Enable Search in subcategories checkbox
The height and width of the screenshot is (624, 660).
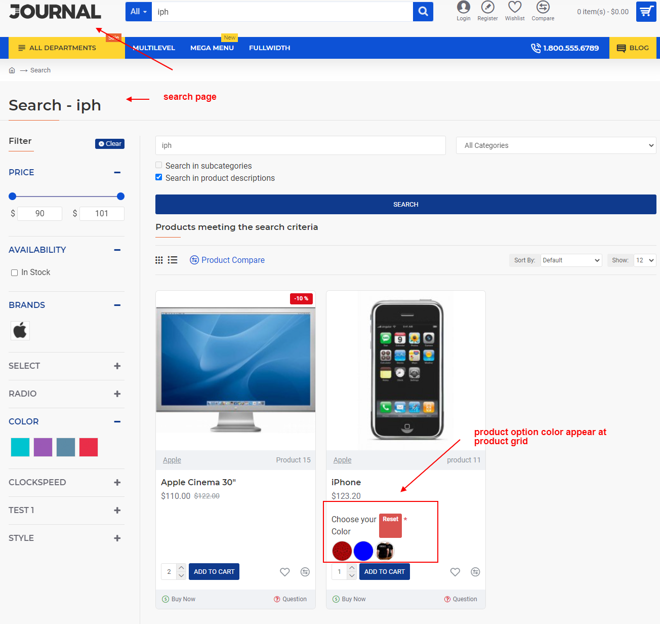pyautogui.click(x=159, y=165)
